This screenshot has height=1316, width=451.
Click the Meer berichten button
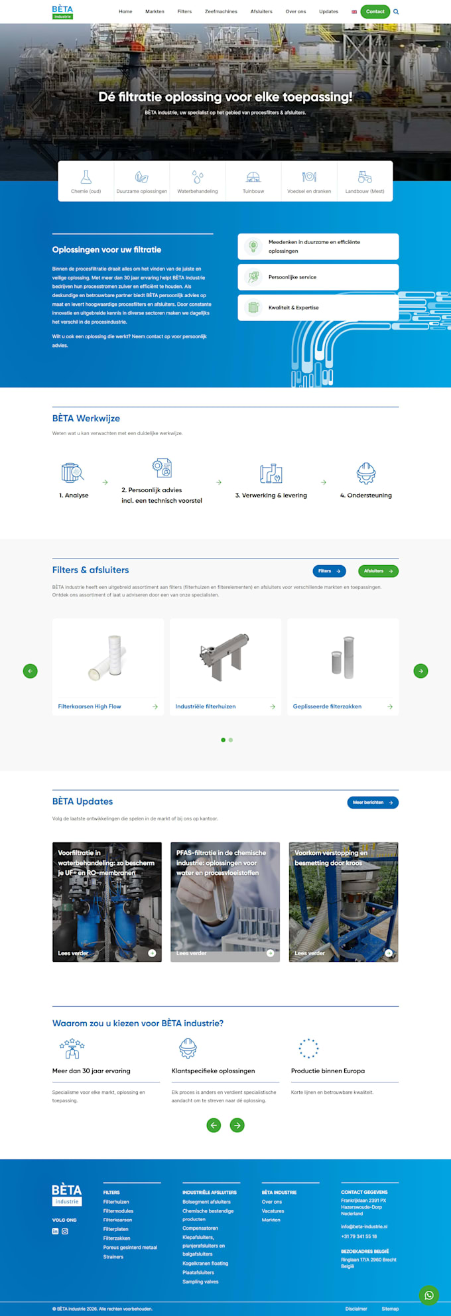tap(373, 803)
